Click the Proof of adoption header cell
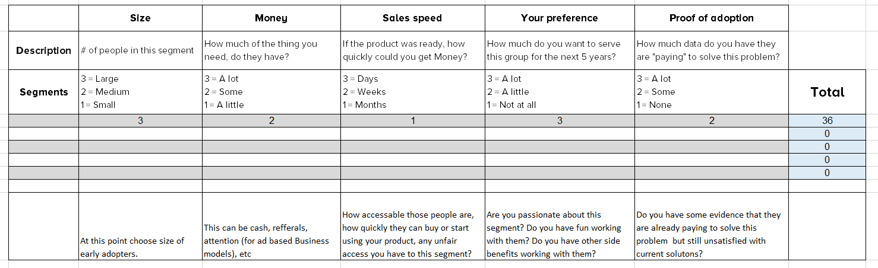Image resolution: width=878 pixels, height=268 pixels. tap(711, 18)
